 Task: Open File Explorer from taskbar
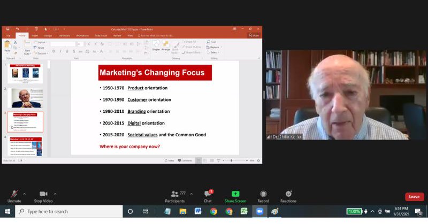[x=182, y=212]
